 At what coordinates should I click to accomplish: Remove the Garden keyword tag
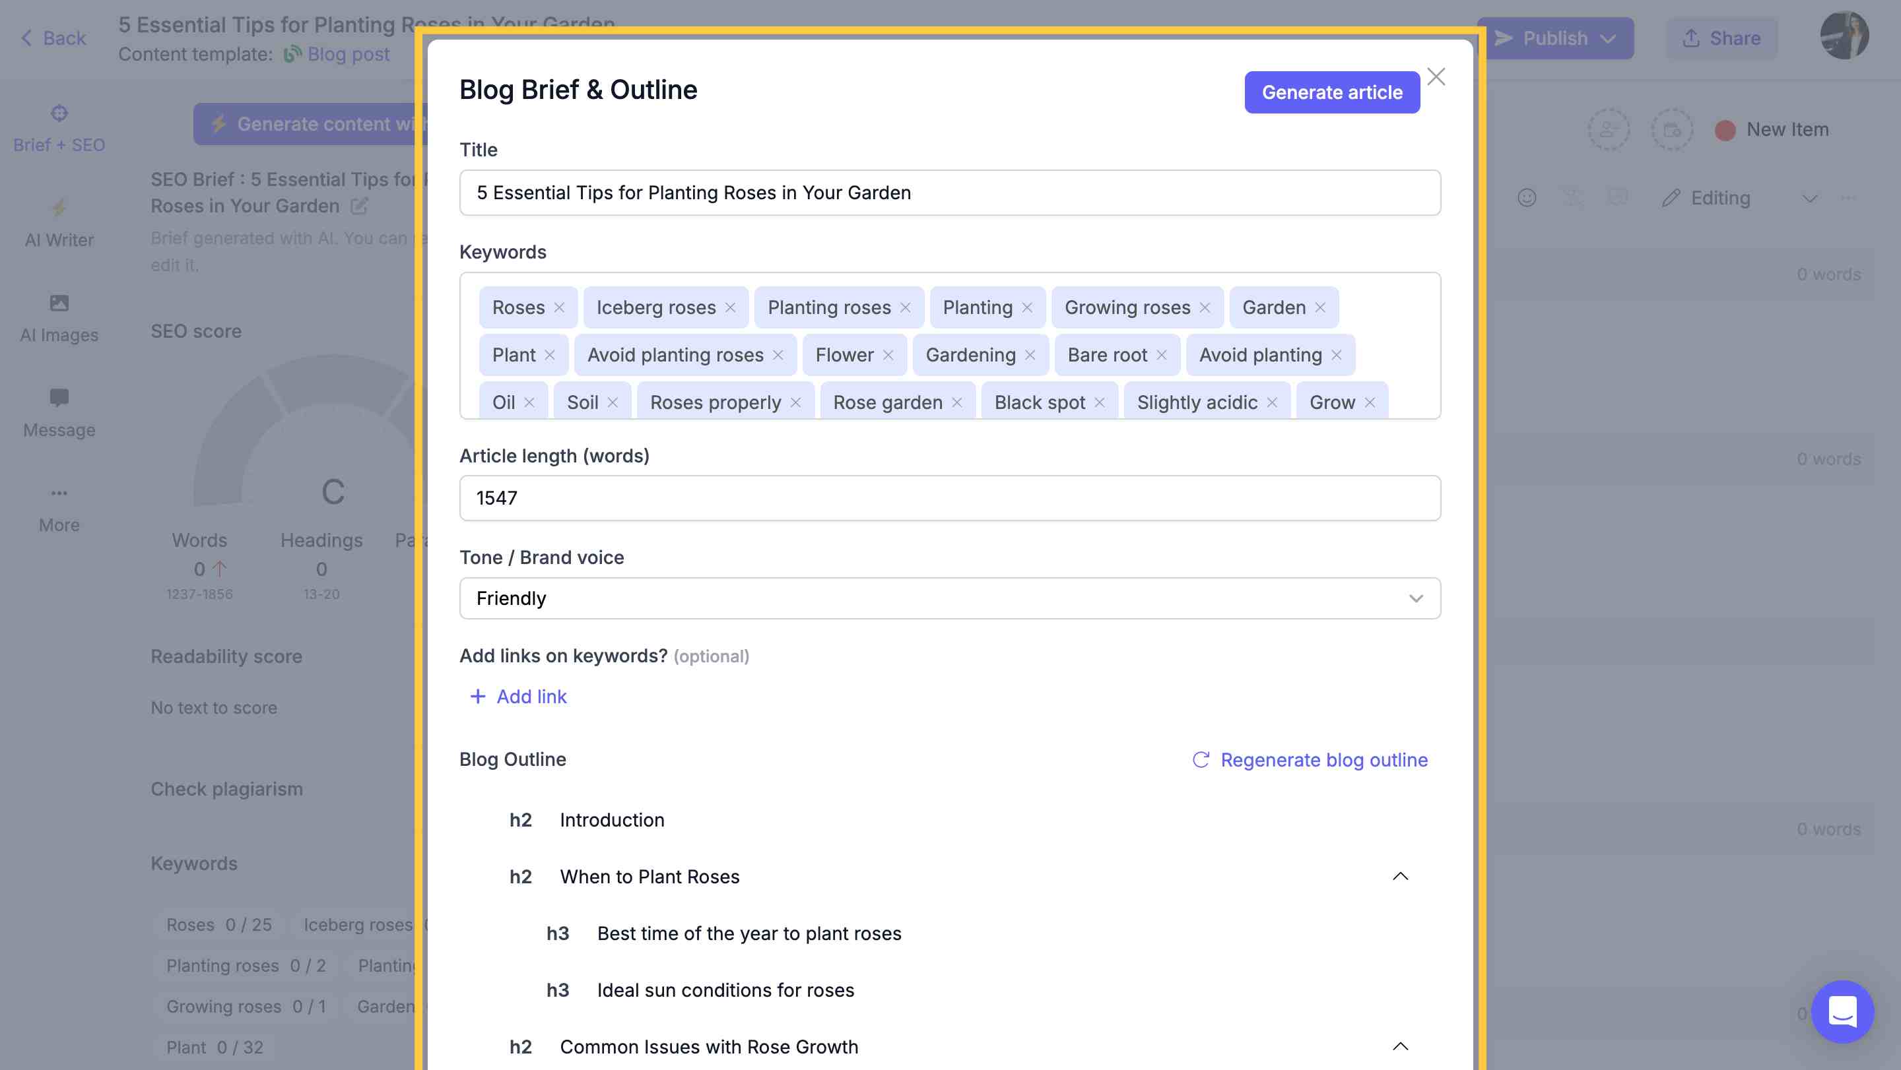[1320, 307]
